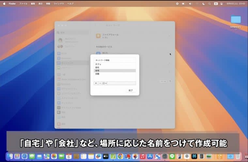Click the Finder icon in the Dock
The width and height of the screenshot is (248, 162).
(x=10, y=156)
